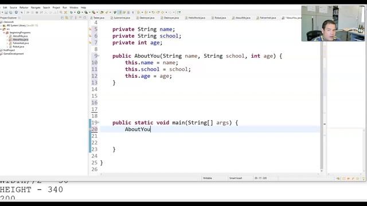Screen dimensions: 367x206
Task: Switch to the Robot.java editor tab
Action: click(219, 18)
